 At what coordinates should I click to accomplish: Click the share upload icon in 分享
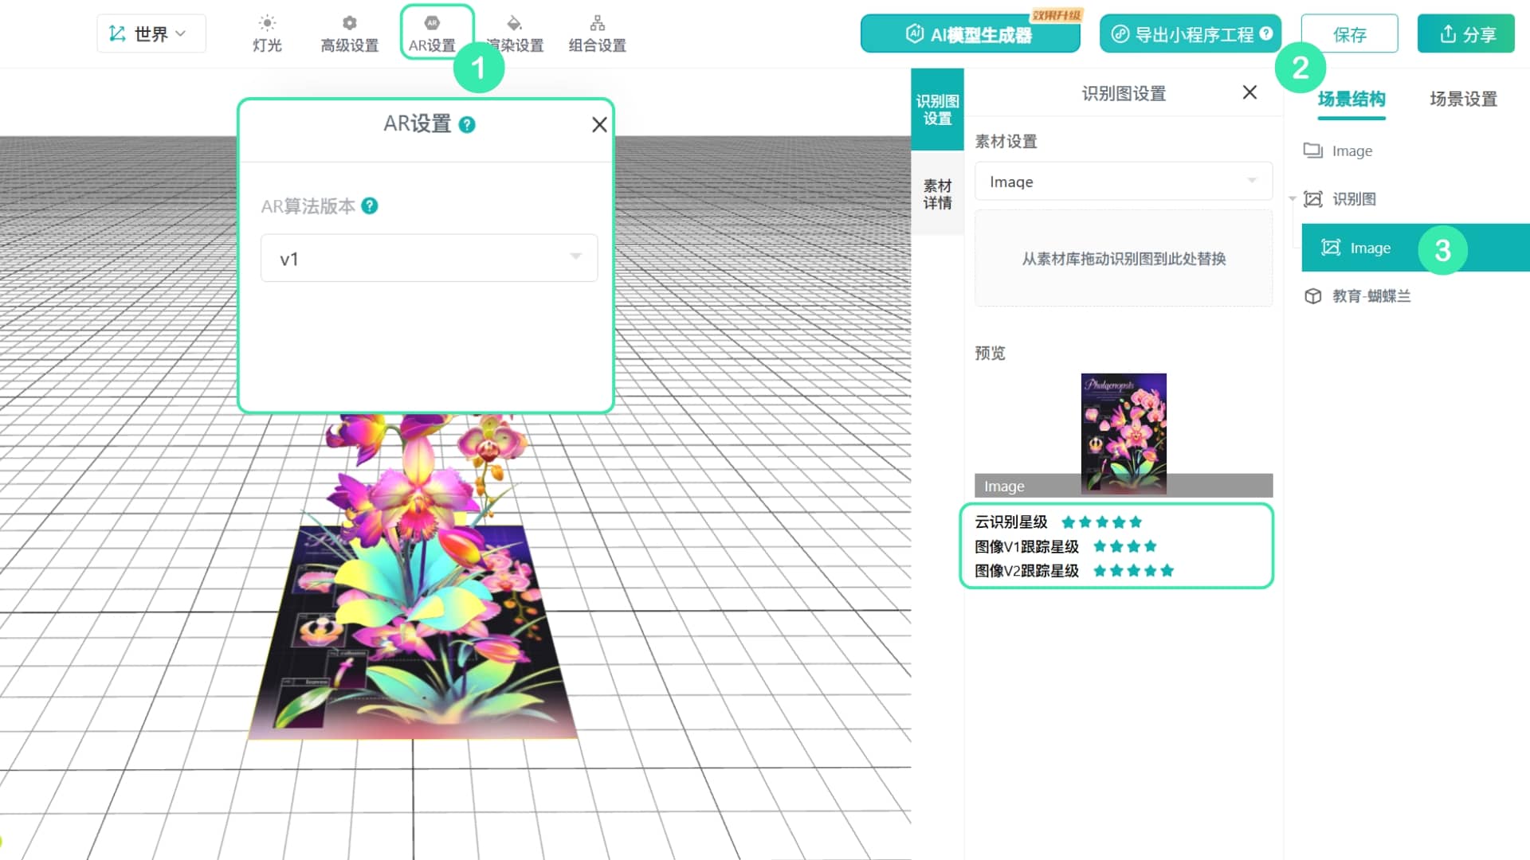[1448, 33]
